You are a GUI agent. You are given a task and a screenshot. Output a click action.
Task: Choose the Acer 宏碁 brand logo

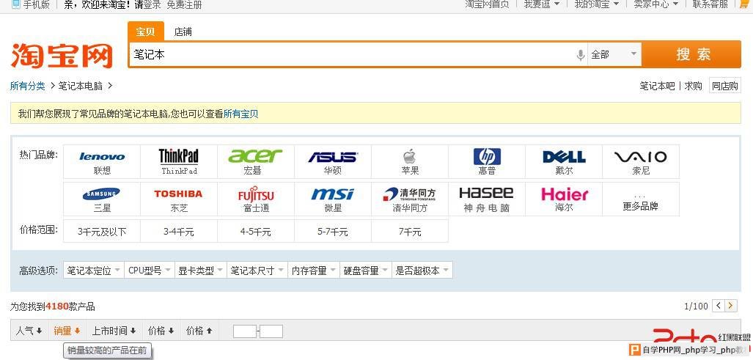tap(255, 156)
